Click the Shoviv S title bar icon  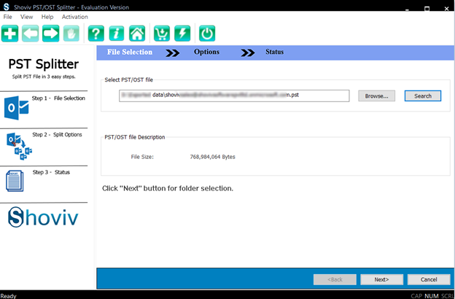[x=6, y=7]
